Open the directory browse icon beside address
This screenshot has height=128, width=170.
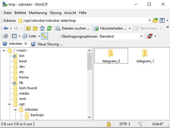pos(155,20)
